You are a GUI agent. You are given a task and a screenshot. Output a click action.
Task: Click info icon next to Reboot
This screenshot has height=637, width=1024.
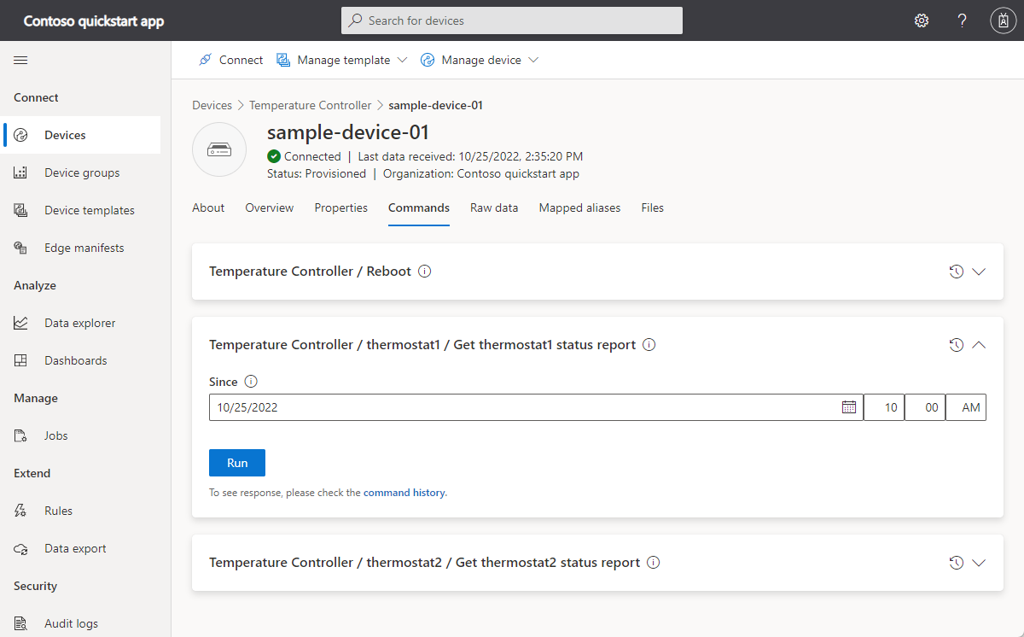pyautogui.click(x=425, y=272)
